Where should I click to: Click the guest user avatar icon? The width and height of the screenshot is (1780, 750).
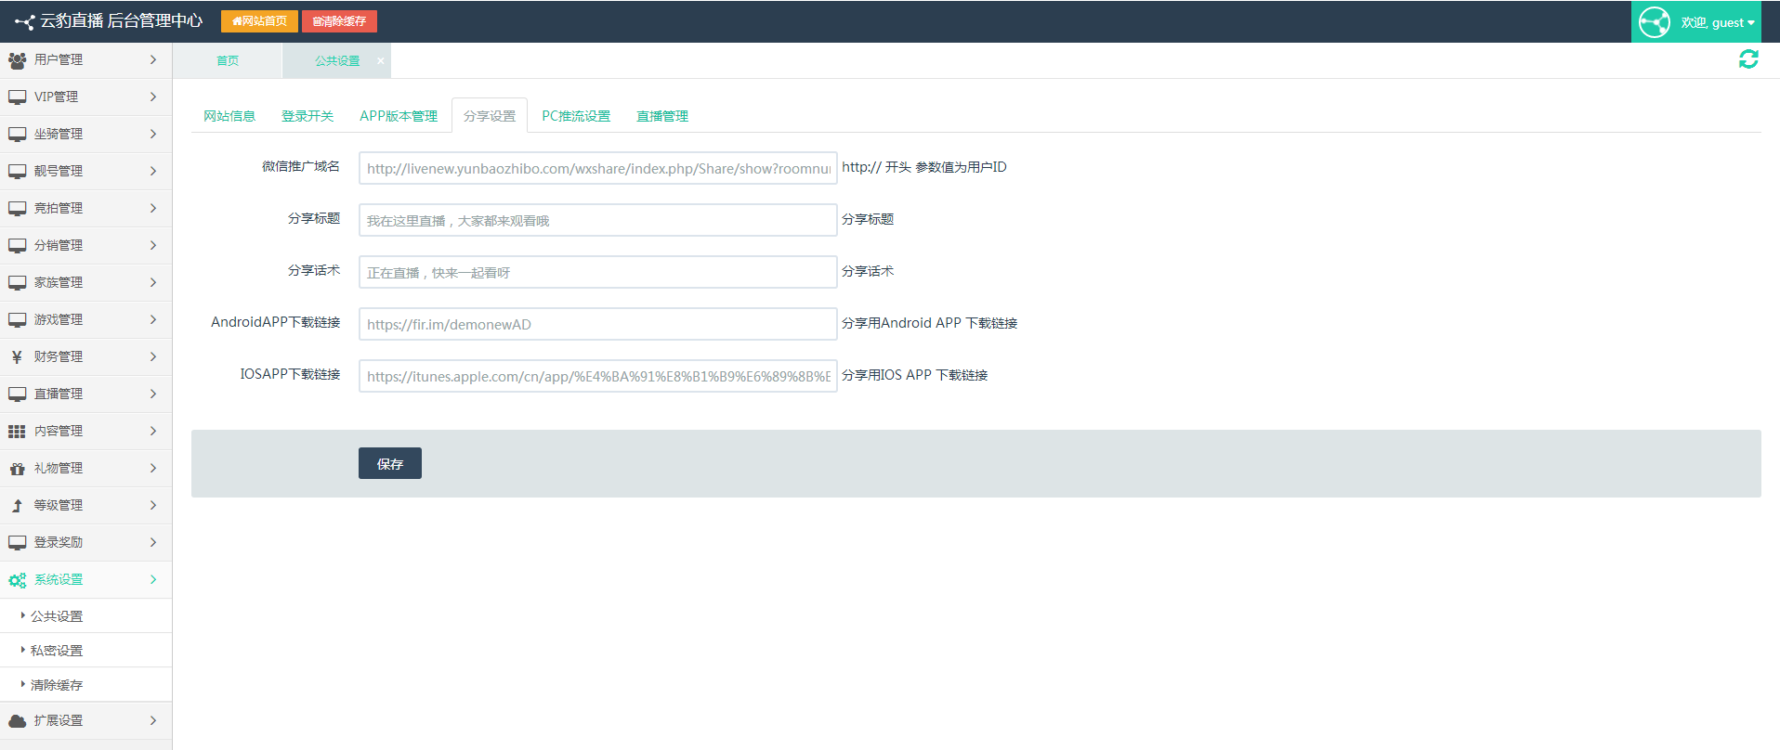(1655, 21)
